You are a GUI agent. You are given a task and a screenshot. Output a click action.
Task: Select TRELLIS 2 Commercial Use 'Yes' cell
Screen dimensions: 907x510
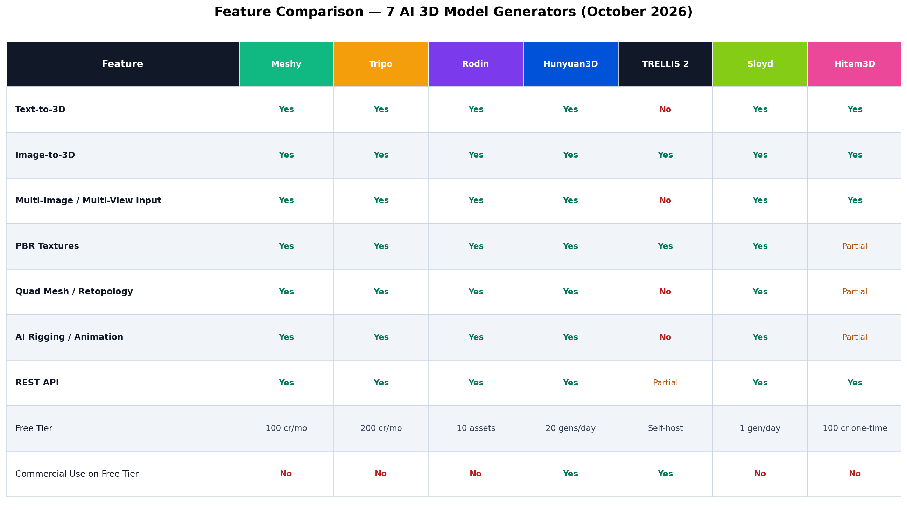(665, 474)
